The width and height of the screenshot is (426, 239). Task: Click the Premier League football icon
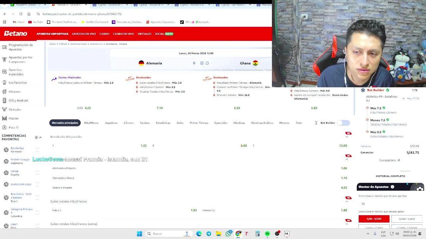point(6,161)
